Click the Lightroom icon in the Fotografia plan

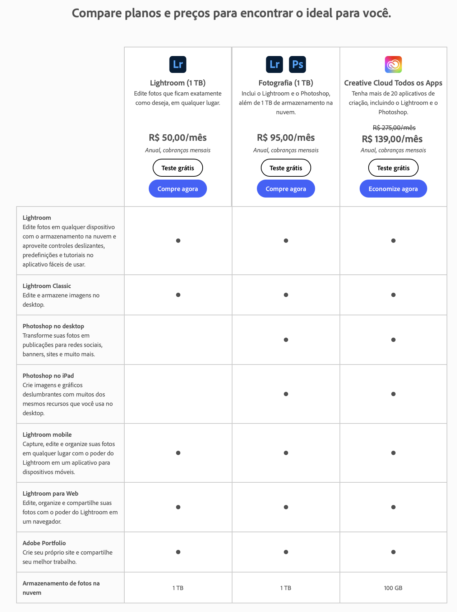coord(274,64)
